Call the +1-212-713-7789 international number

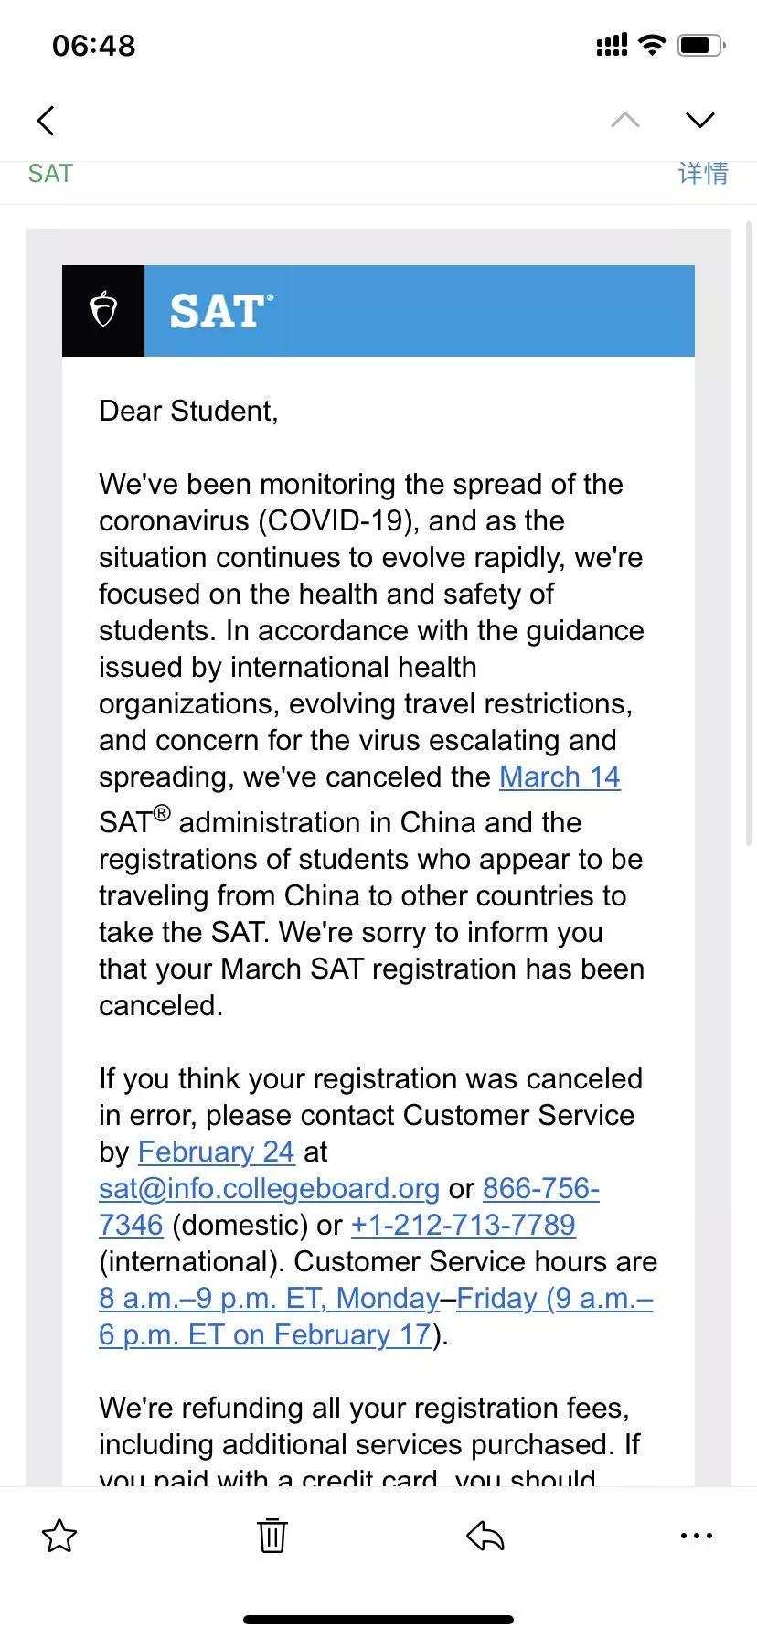pos(463,1225)
